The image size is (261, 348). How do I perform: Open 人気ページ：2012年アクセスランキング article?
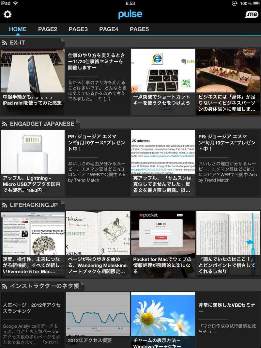pos(33,320)
